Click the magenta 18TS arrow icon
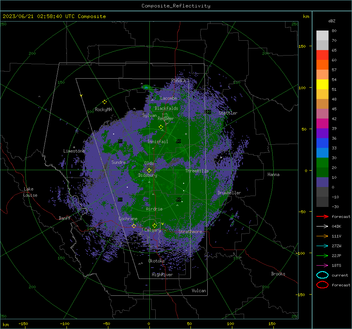352x329 pixels. pos(322,266)
